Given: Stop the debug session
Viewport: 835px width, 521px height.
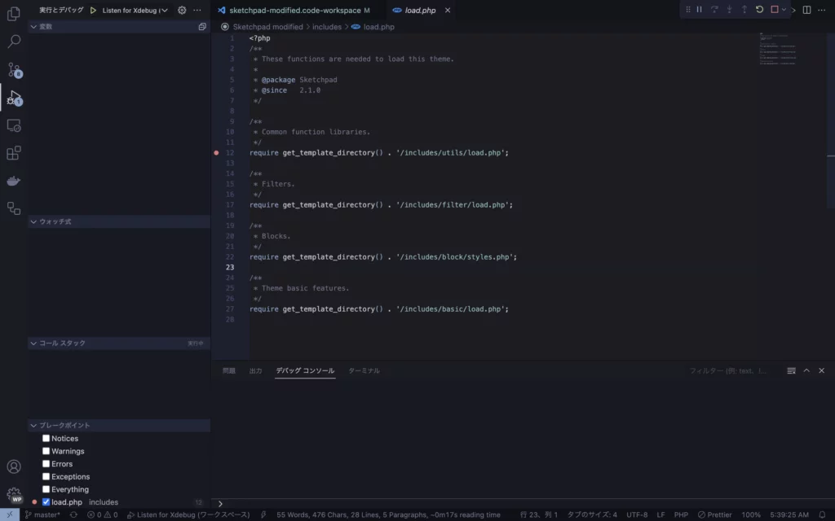Looking at the screenshot, I should point(775,10).
